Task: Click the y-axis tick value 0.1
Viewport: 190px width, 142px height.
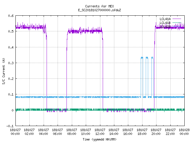Action: point(11,94)
